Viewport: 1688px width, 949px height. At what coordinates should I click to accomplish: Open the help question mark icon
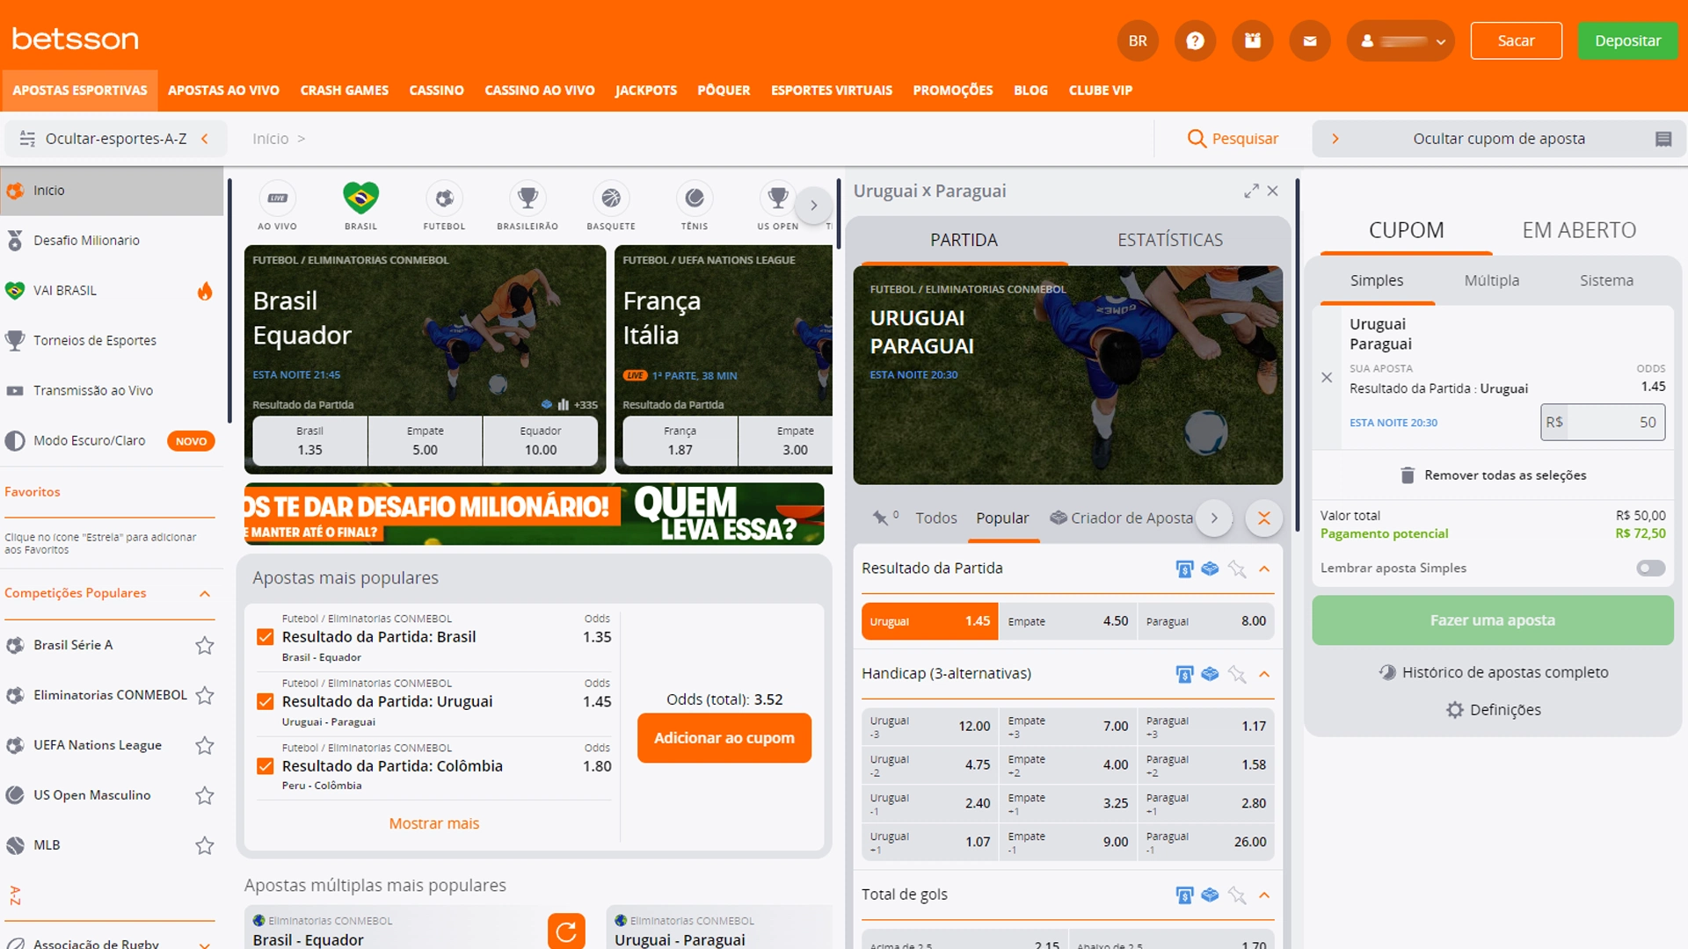tap(1195, 40)
